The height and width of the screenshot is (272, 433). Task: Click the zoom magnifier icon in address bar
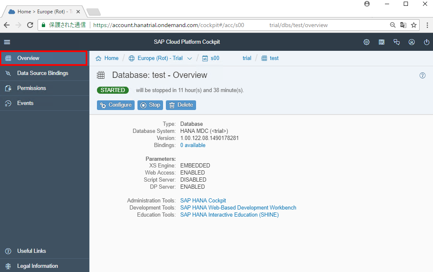392,25
